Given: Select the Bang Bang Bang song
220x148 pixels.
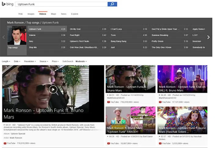Looking at the screenshot, I should pos(129,41).
